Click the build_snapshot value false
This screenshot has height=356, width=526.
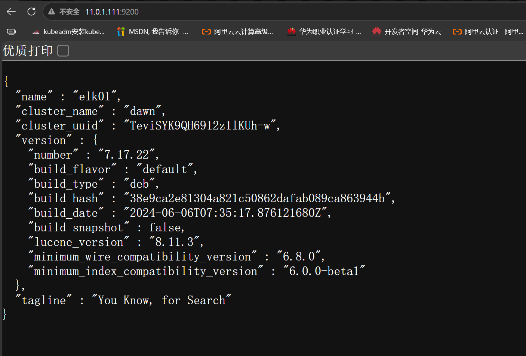click(164, 228)
